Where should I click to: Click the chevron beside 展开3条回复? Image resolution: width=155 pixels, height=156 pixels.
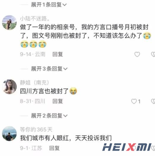pos(65,69)
